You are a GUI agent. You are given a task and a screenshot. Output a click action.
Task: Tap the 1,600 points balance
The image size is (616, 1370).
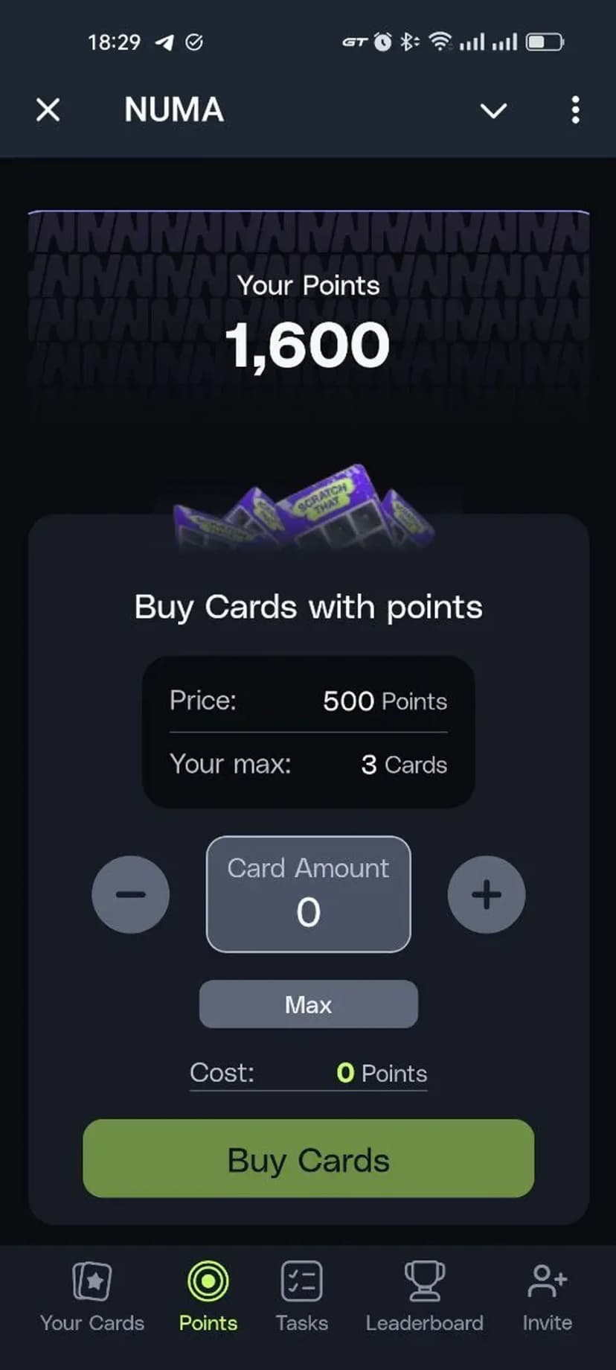coord(307,345)
